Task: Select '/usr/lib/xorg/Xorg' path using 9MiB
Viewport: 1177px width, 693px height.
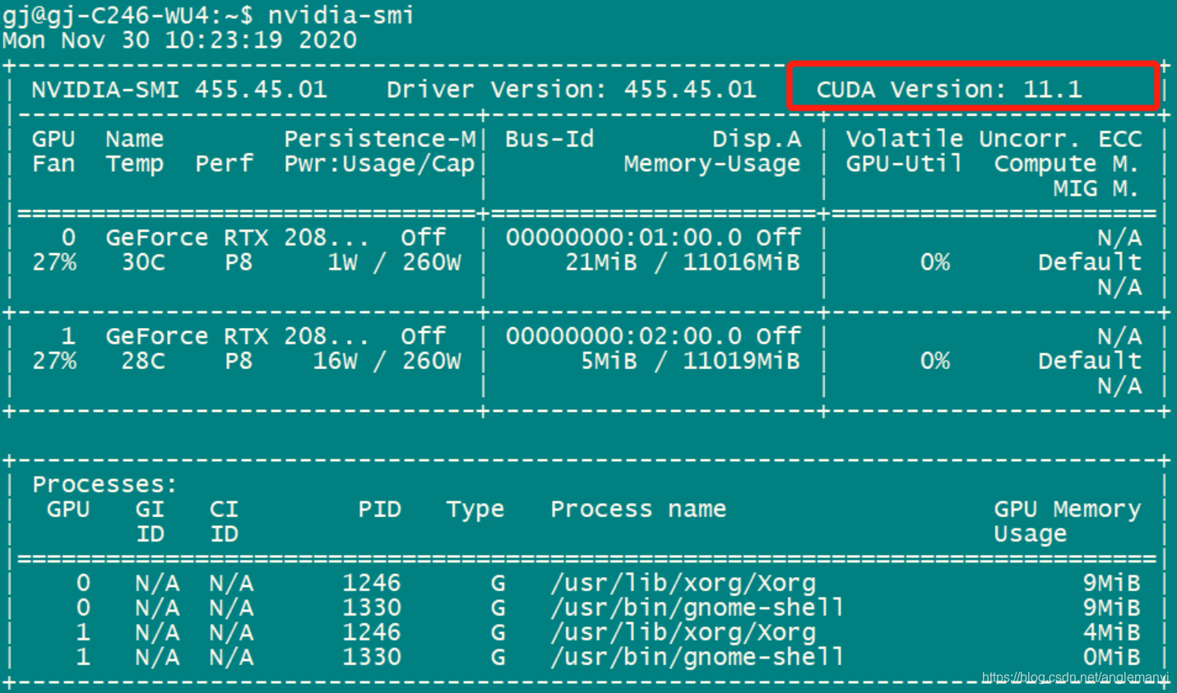Action: pos(683,582)
